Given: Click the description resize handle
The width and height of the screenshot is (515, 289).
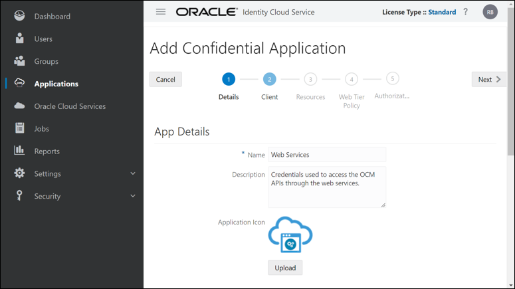Looking at the screenshot, I should pyautogui.click(x=383, y=205).
